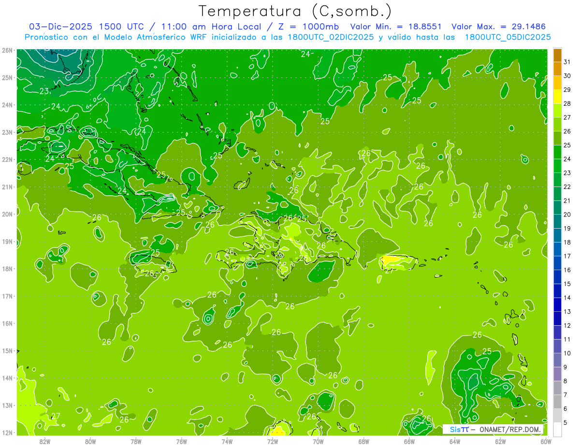Viewport: 580px width, 448px height.
Task: Select the "Valor Max. = 29.1486" value
Action: [x=498, y=27]
